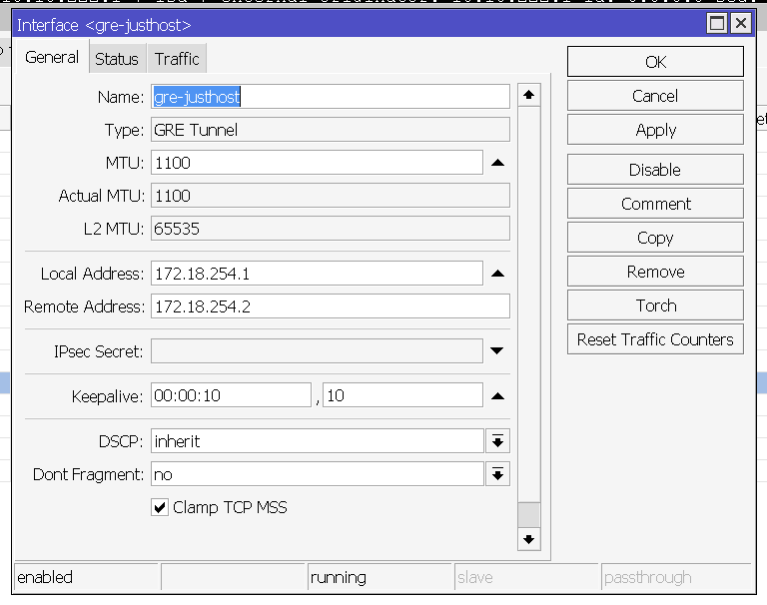Screen dimensions: 767x605
Task: Click the IPsec Secret field
Action: (x=317, y=351)
